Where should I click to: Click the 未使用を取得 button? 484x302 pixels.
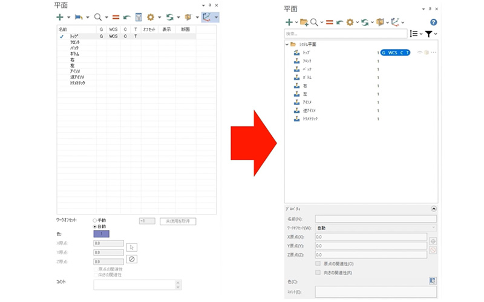pos(177,222)
